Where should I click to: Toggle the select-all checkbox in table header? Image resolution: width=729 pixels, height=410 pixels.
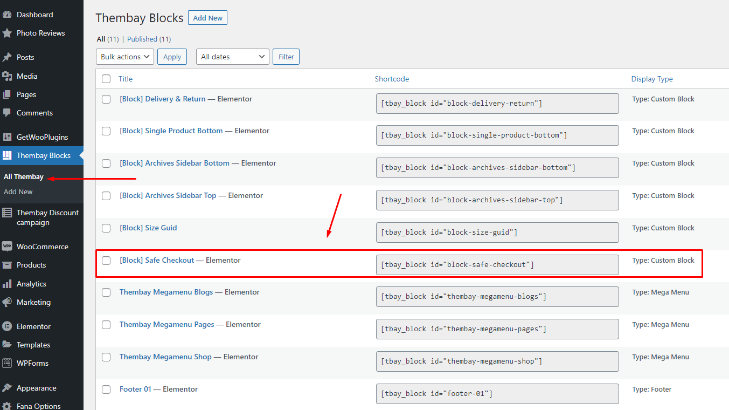(x=106, y=79)
